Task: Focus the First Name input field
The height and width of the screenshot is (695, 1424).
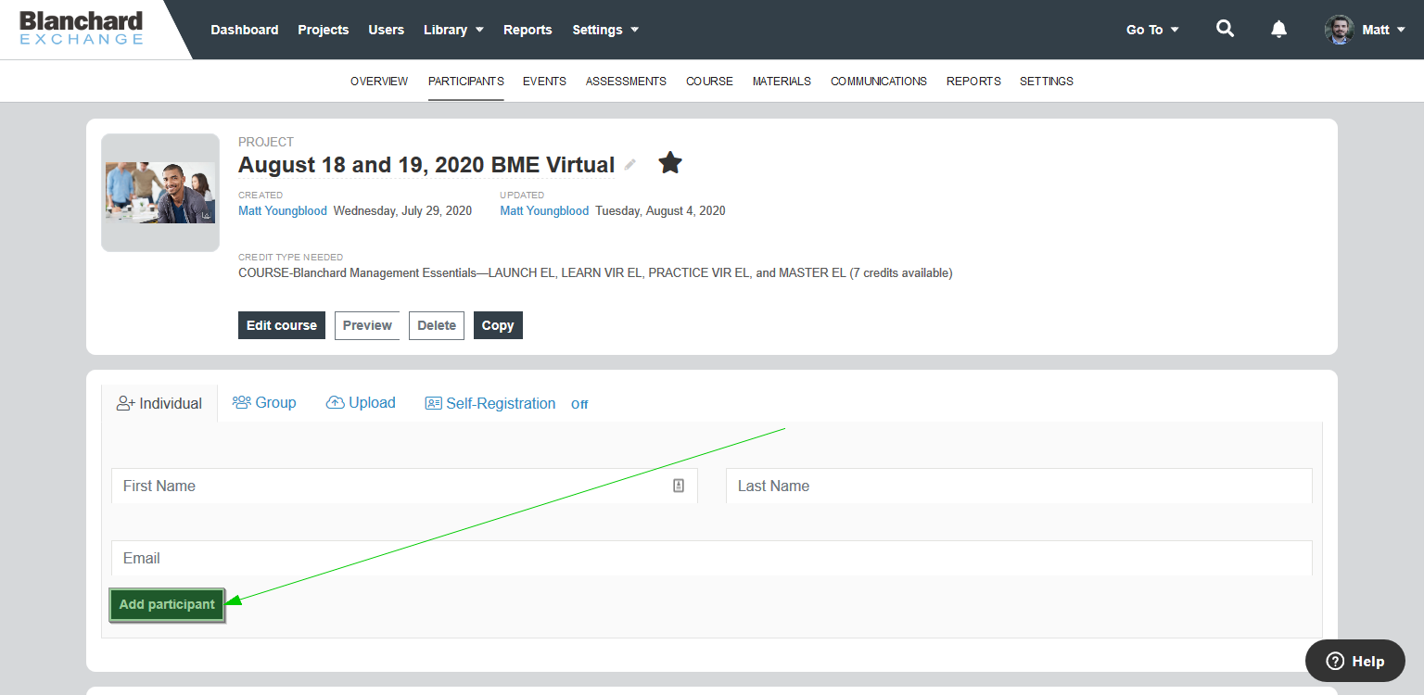Action: click(x=404, y=486)
